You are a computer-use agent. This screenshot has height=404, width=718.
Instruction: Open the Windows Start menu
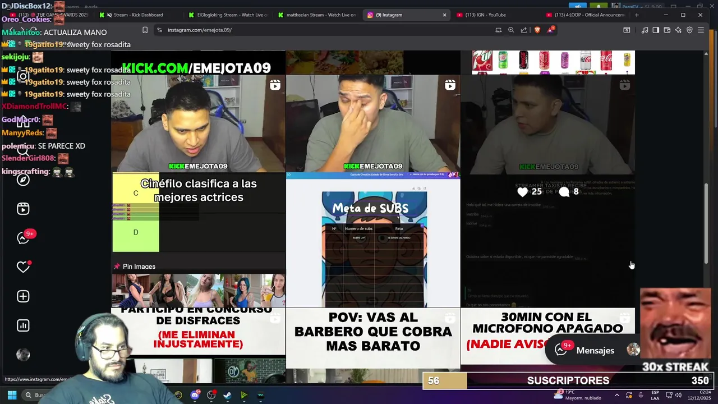pos(12,395)
